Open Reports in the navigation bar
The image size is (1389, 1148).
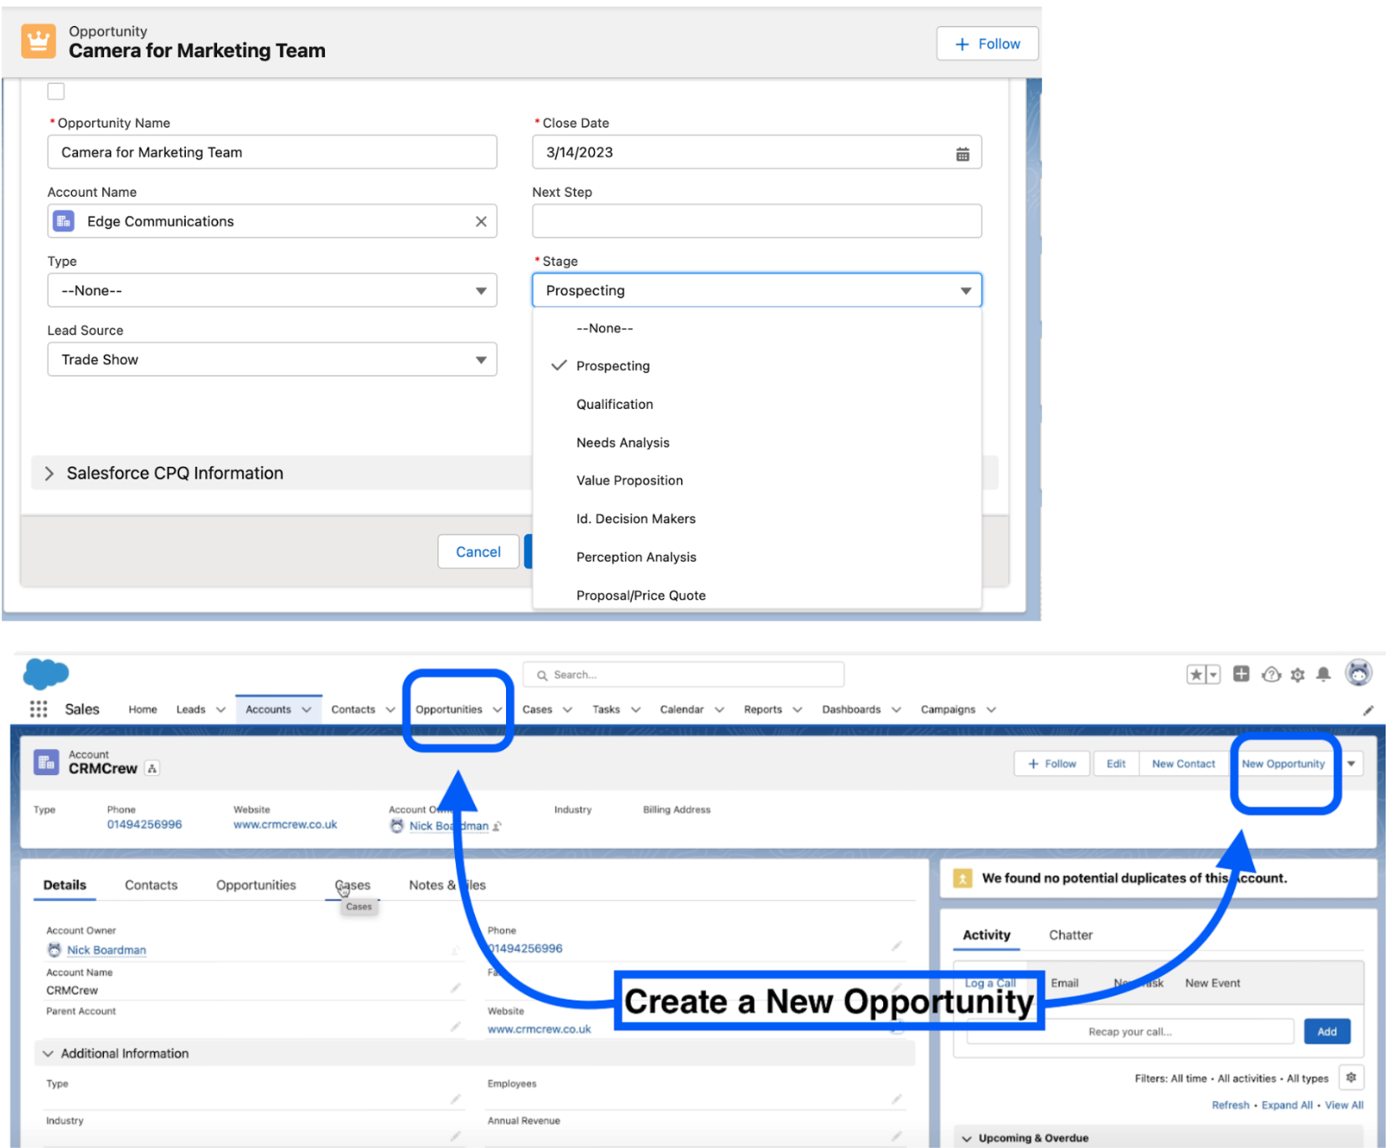tap(763, 709)
